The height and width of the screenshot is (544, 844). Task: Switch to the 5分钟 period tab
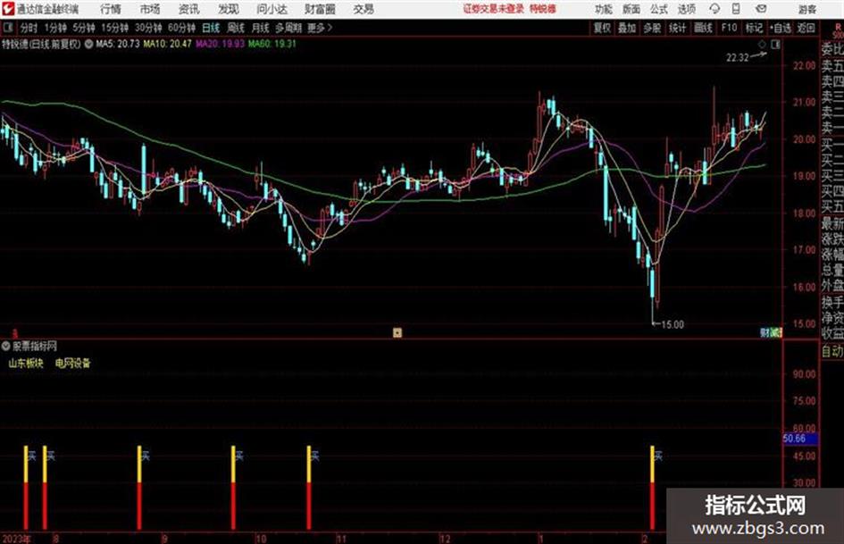[83, 28]
